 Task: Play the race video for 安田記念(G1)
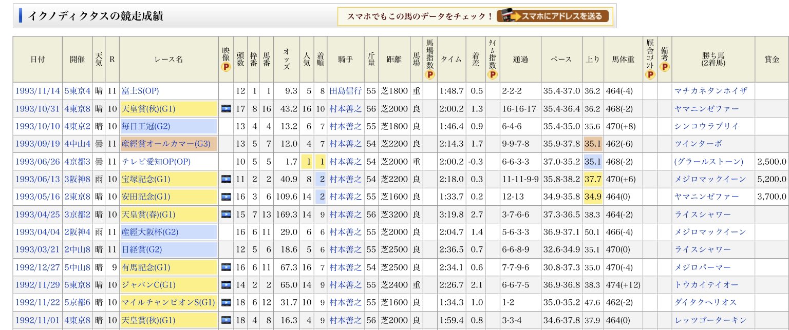pyautogui.click(x=226, y=197)
